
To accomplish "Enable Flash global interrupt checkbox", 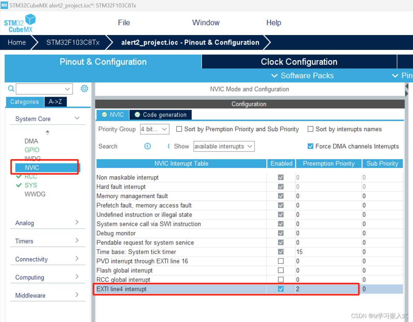I will (281, 270).
